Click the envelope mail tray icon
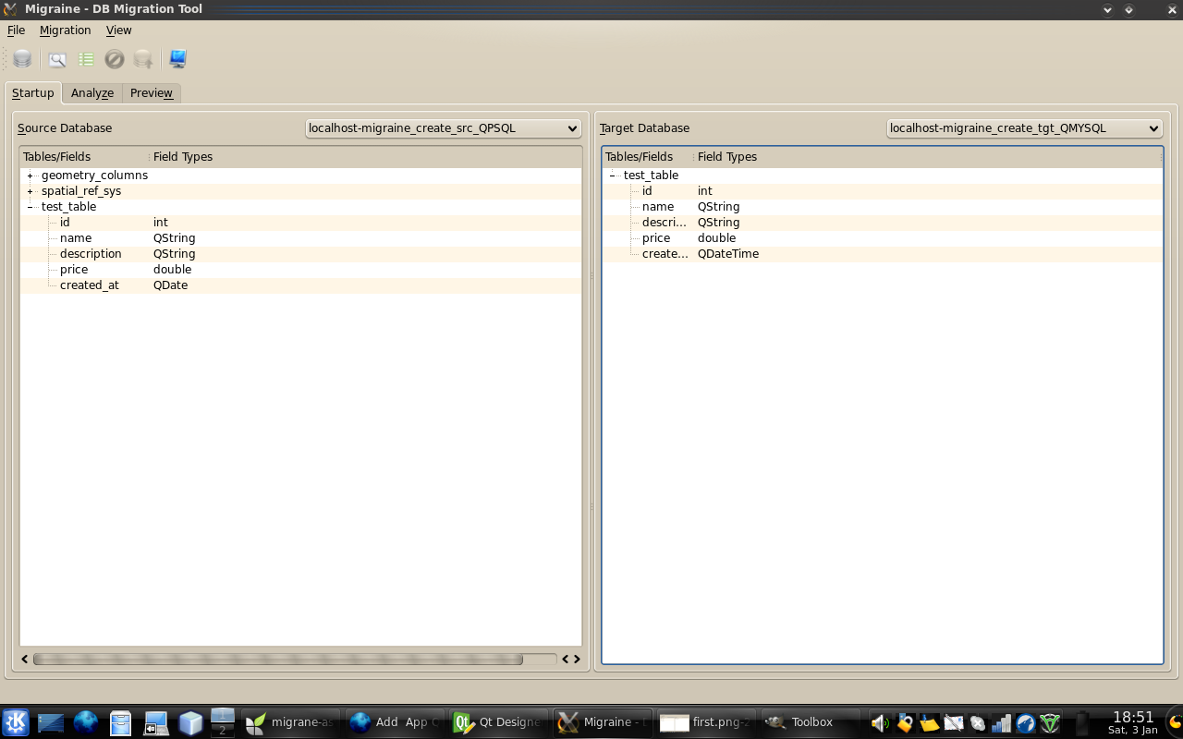 954,723
